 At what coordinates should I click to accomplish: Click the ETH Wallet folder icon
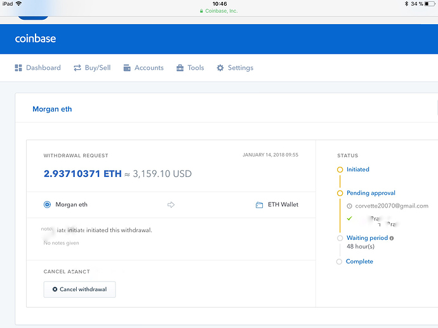point(259,205)
